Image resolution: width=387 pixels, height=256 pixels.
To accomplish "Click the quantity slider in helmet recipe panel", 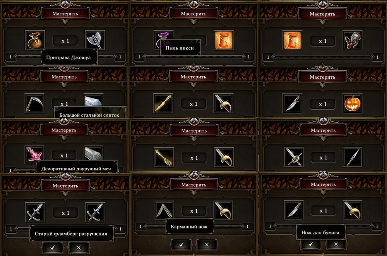I will pyautogui.click(x=323, y=57).
